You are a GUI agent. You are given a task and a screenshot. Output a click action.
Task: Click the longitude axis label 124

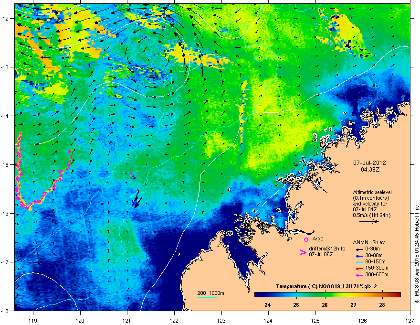(269, 320)
